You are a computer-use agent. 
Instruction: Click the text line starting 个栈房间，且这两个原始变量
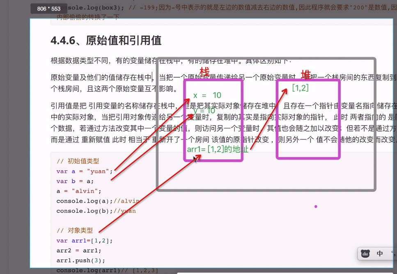click(x=114, y=89)
